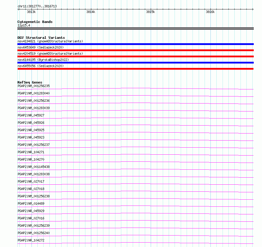Open transcript PGAP2|NR_104270
Viewport: 262px width, 247px height.
point(31,159)
